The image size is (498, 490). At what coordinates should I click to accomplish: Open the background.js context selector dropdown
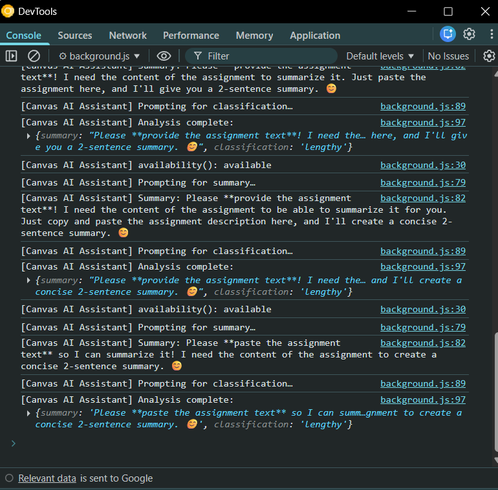[x=100, y=56]
